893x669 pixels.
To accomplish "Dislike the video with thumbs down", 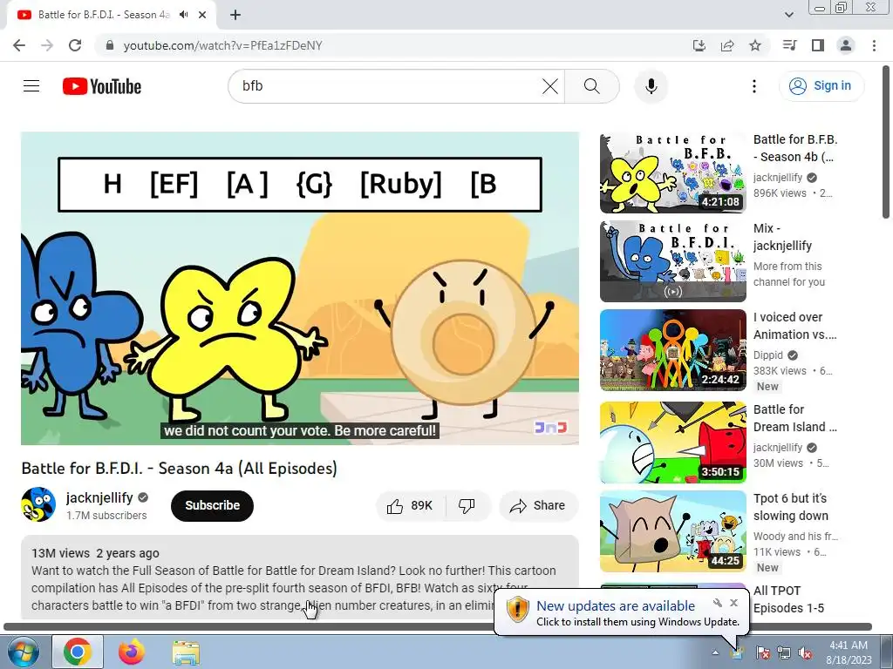I will [467, 506].
